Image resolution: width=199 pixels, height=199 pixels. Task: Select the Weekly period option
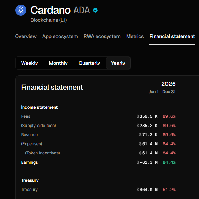[x=29, y=63]
